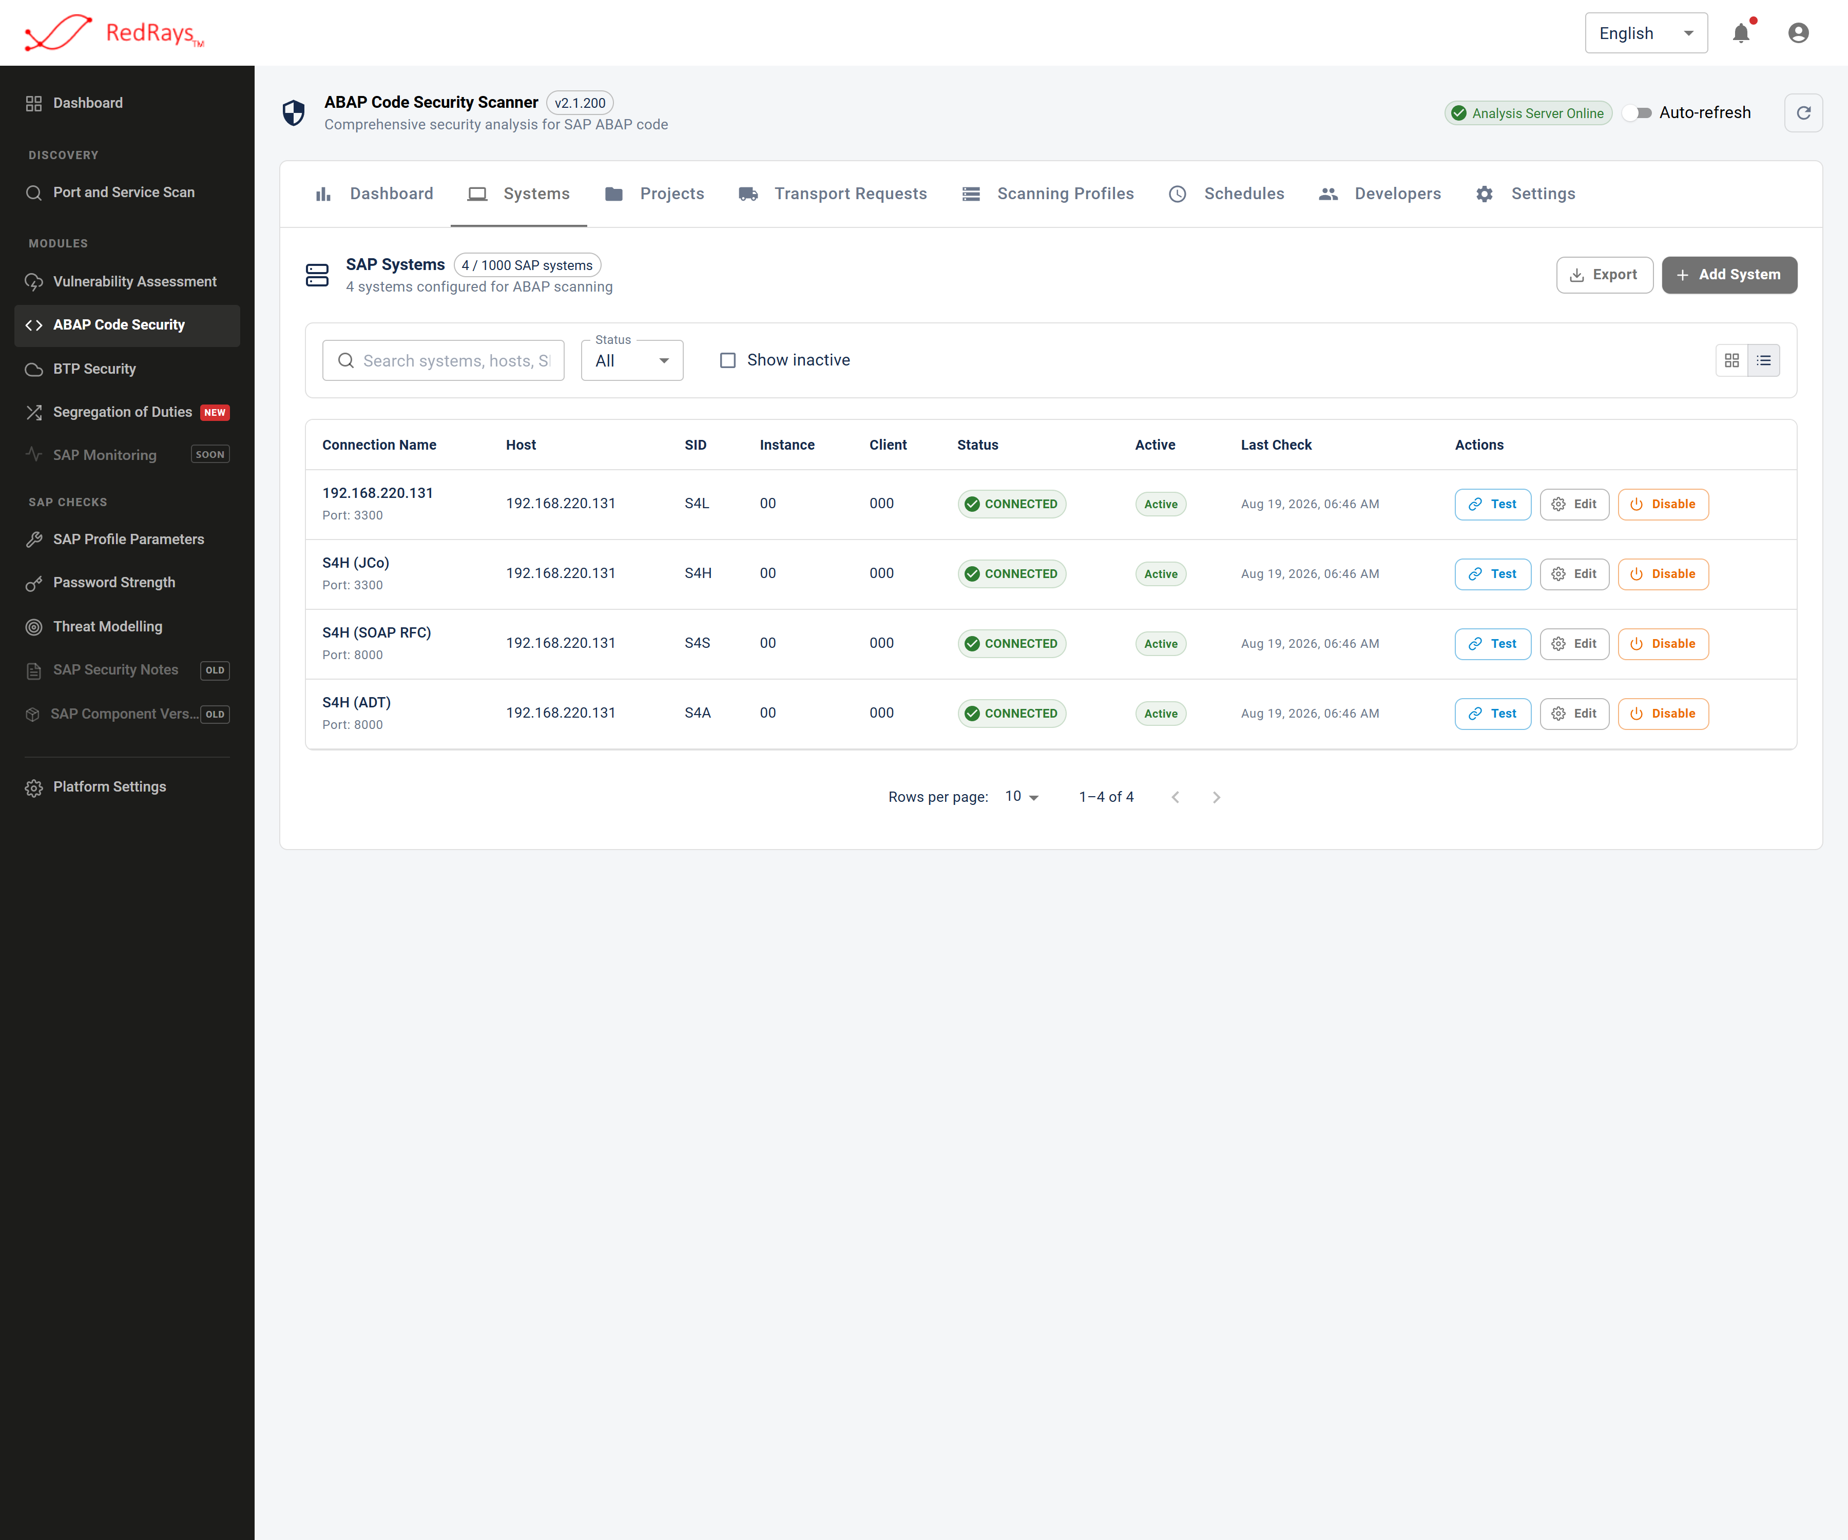Click the RedRays logo
The width and height of the screenshot is (1848, 1540).
pos(114,32)
